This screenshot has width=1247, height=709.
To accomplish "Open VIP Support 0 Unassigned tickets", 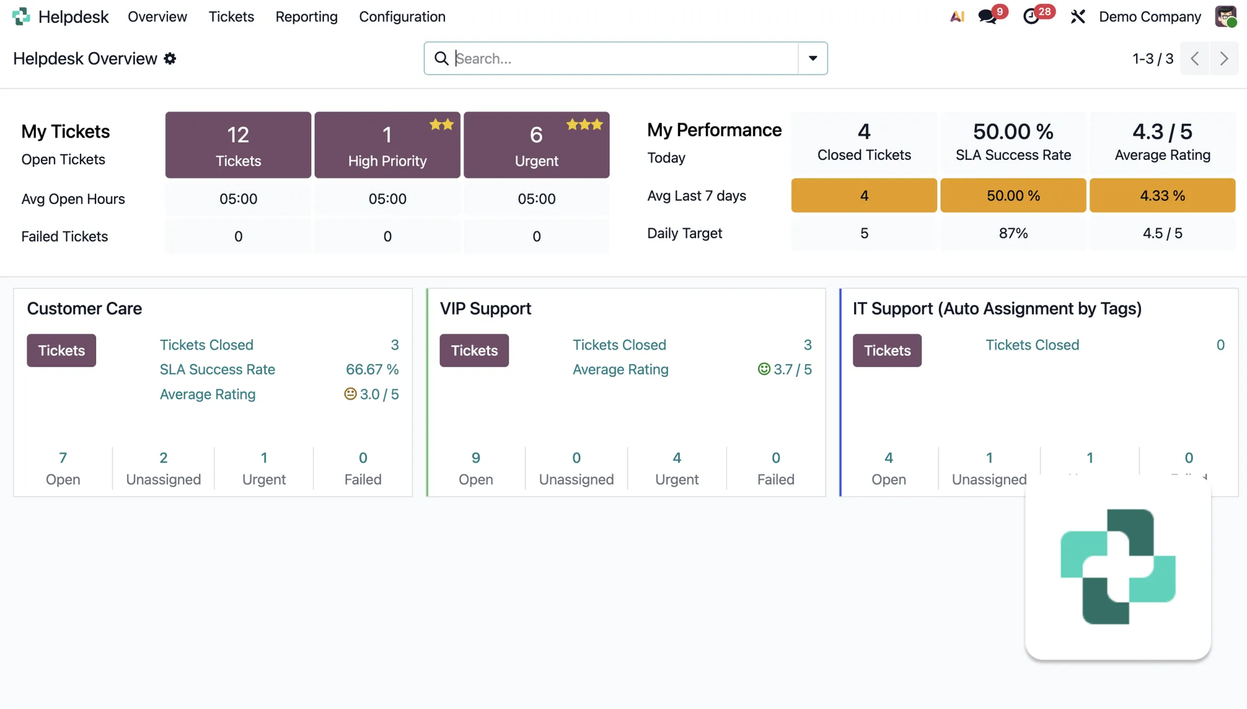I will tap(576, 469).
